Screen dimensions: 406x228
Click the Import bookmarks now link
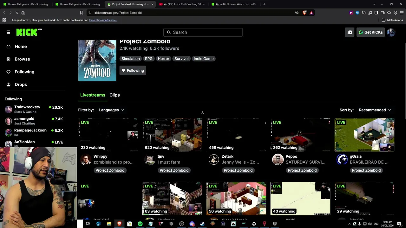103,20
